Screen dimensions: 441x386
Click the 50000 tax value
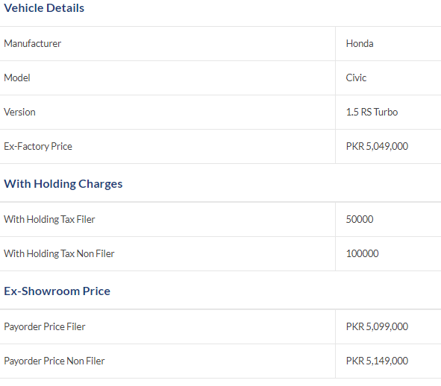[360, 219]
